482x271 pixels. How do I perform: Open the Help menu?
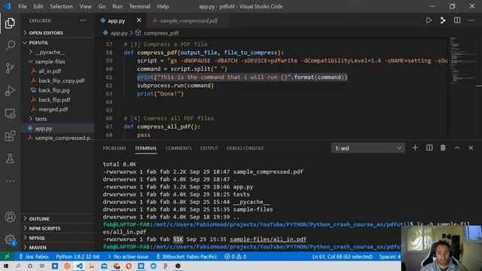(163, 6)
